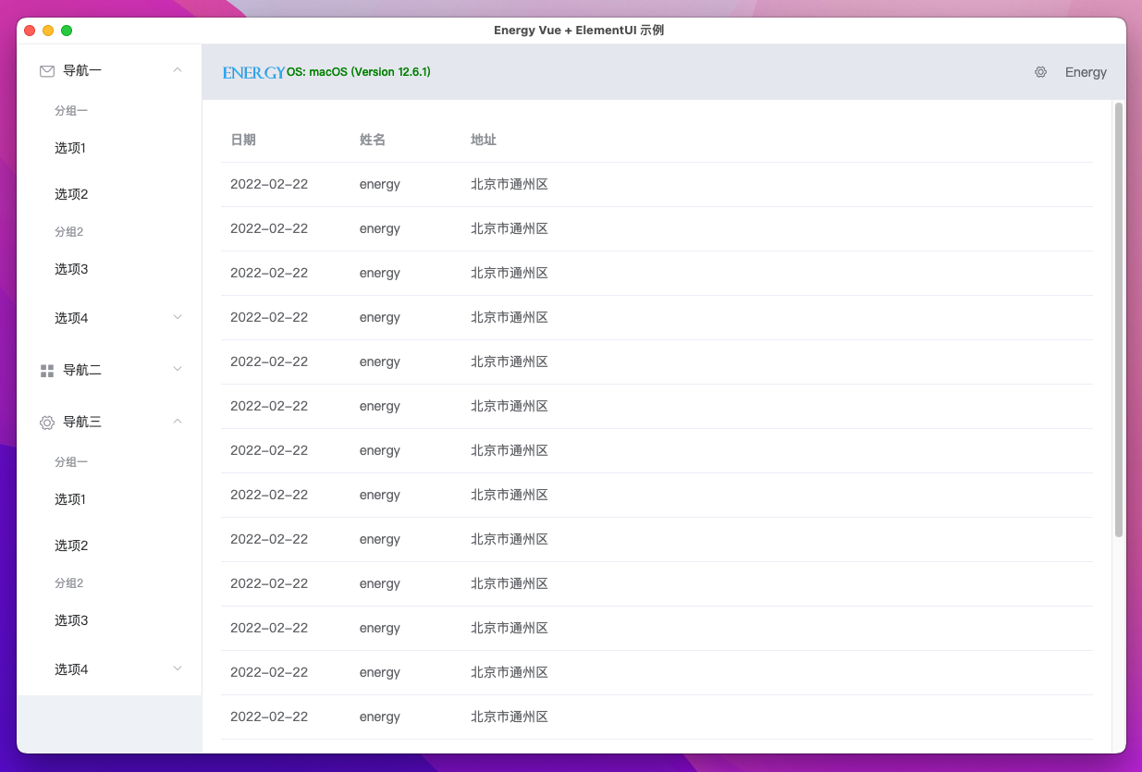The width and height of the screenshot is (1142, 772).
Task: Click the 导航二 menu label
Action: [82, 370]
